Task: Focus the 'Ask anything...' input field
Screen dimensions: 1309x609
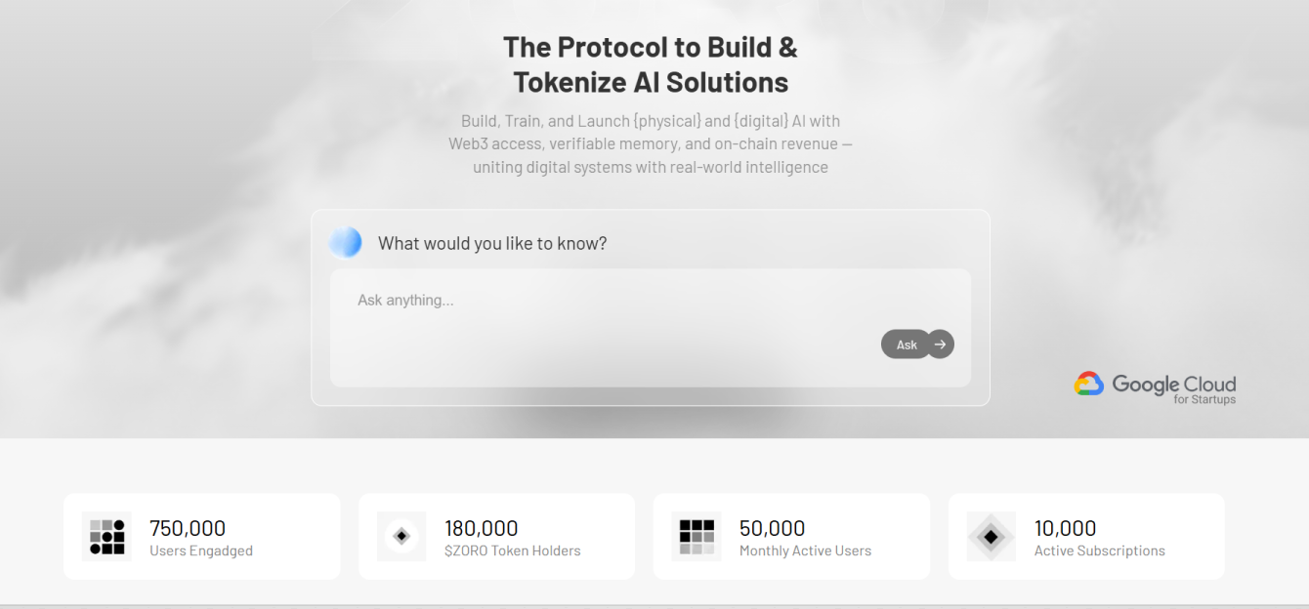Action: click(606, 301)
